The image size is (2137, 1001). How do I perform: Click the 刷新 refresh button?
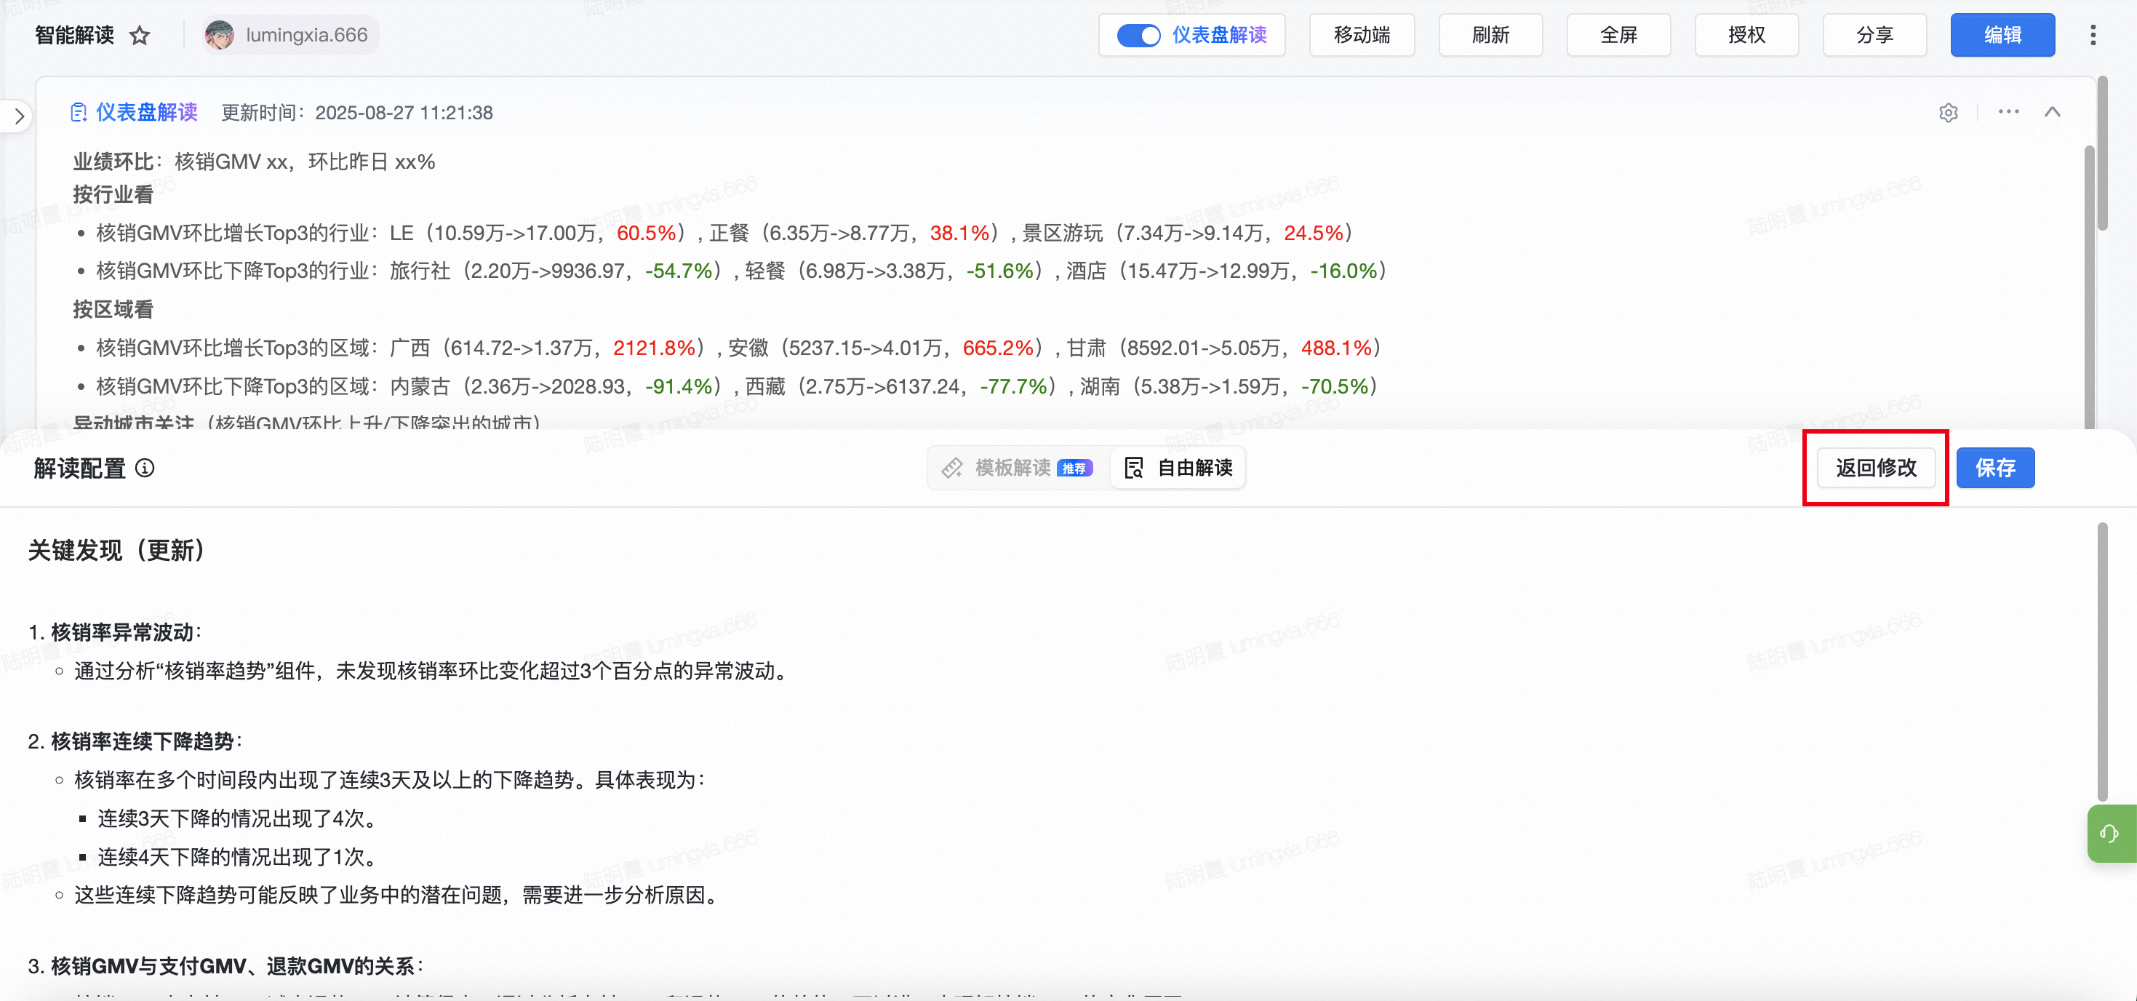(x=1490, y=35)
